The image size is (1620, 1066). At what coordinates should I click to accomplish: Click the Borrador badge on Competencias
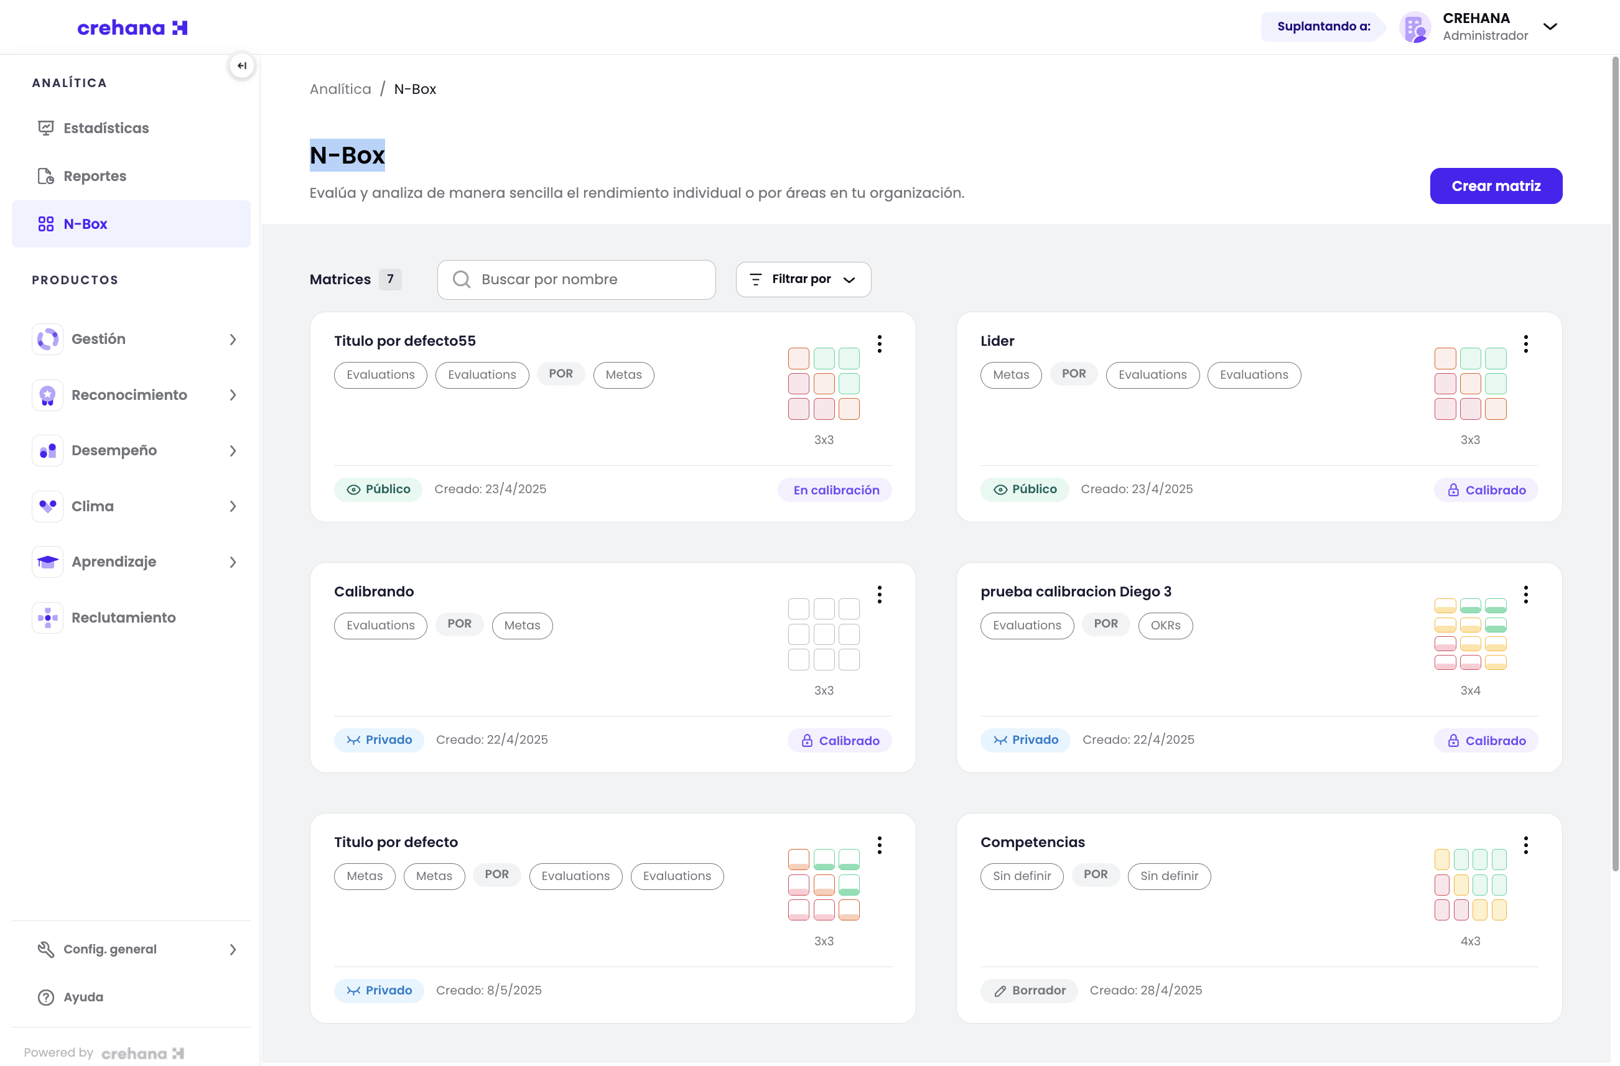(x=1028, y=991)
